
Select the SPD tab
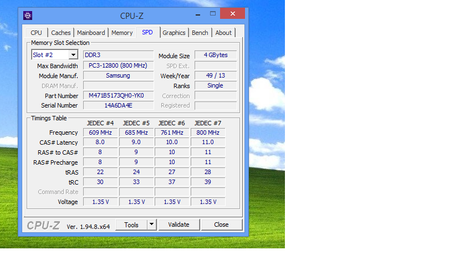click(147, 32)
